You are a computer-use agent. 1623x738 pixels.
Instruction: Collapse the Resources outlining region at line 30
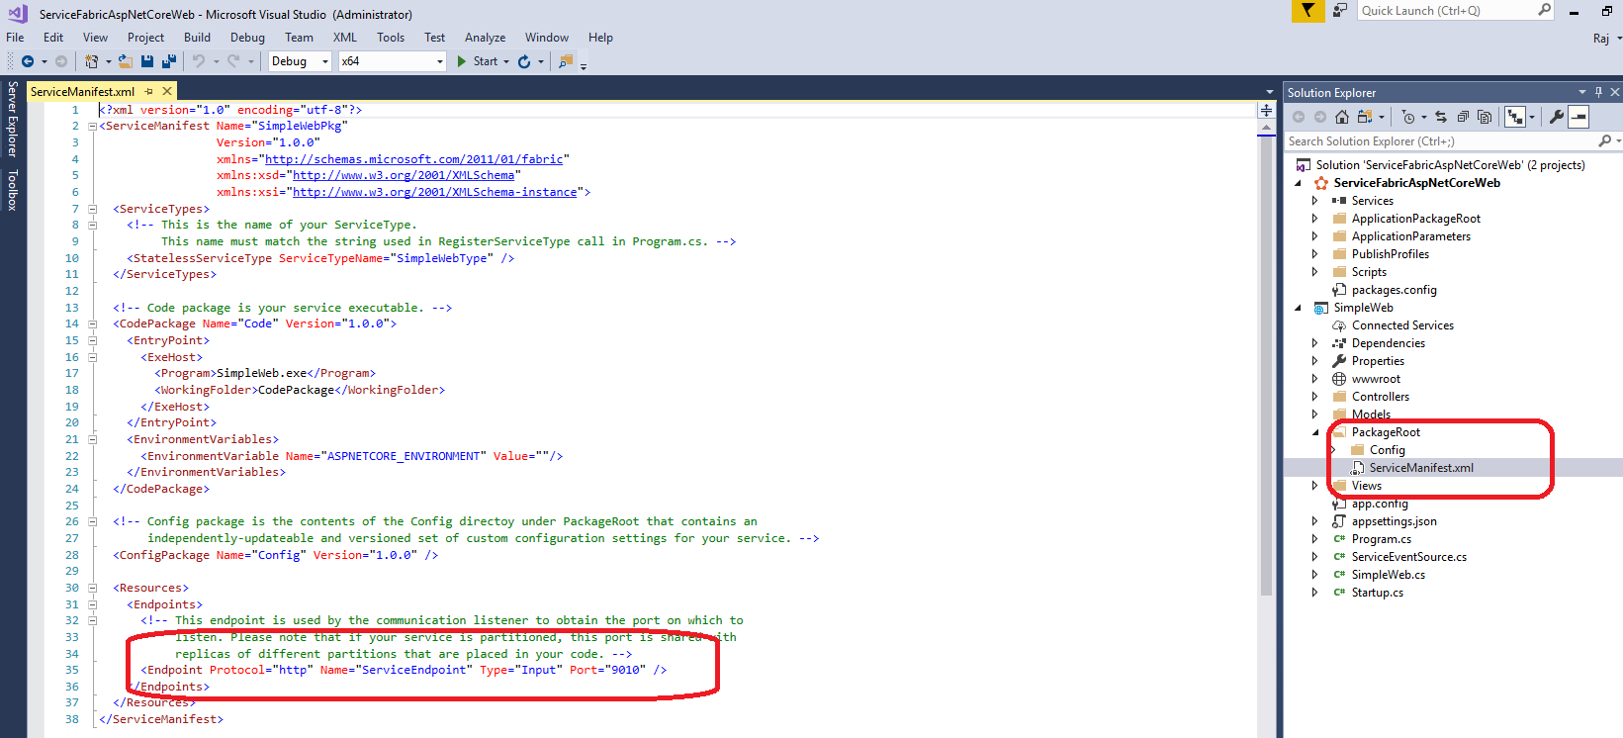[92, 588]
